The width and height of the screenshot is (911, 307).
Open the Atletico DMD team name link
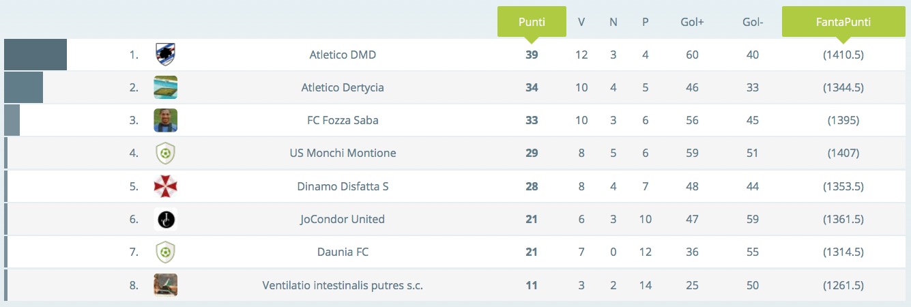coord(343,55)
